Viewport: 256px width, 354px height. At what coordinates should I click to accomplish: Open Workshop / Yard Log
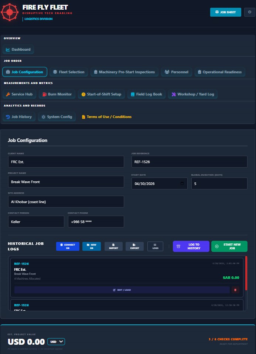click(192, 94)
